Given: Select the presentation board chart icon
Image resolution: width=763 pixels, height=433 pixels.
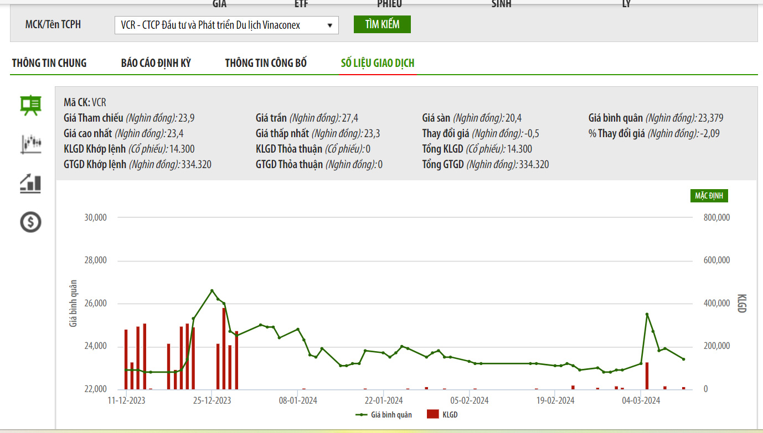Looking at the screenshot, I should [30, 105].
